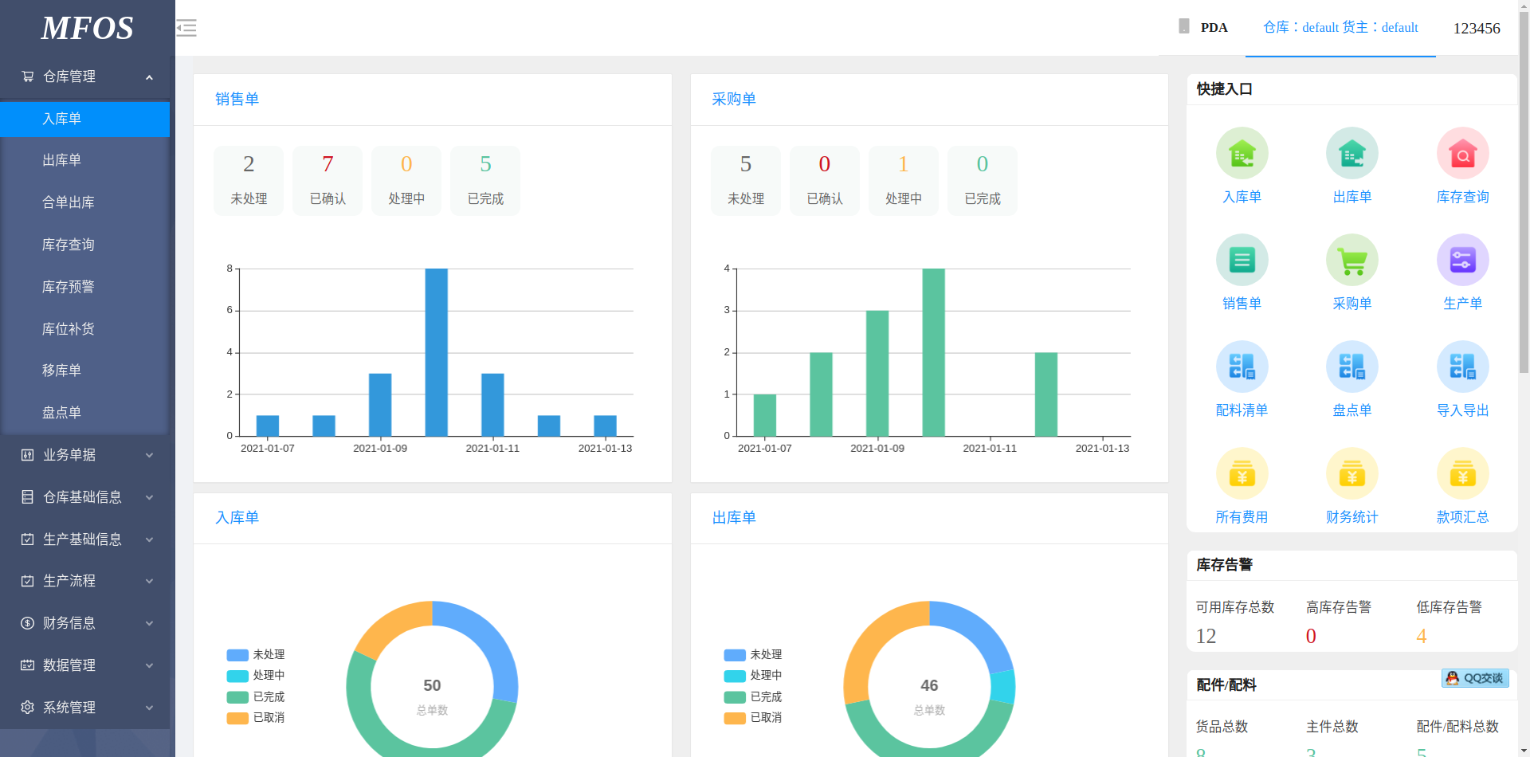Click the tallest blue bar in 销售单 chart
The width and height of the screenshot is (1530, 757).
point(436,351)
